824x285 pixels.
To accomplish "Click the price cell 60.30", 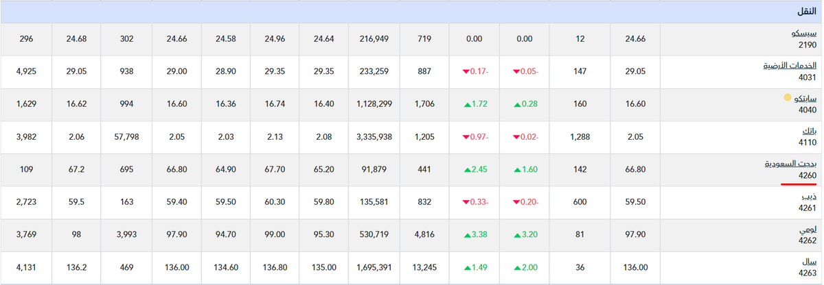I will 275,203.
